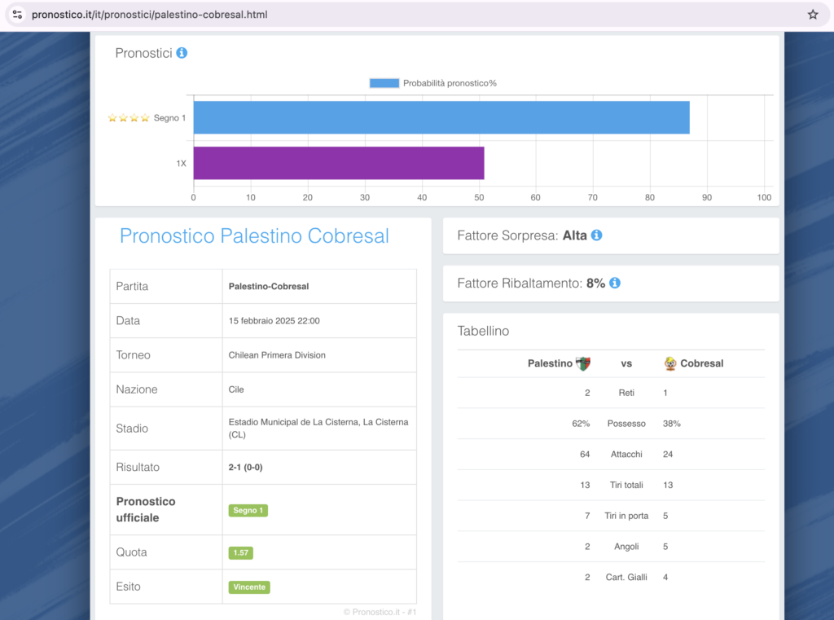834x620 pixels.
Task: Click the Estadio Municipal de La Cisterna cell
Action: 319,429
